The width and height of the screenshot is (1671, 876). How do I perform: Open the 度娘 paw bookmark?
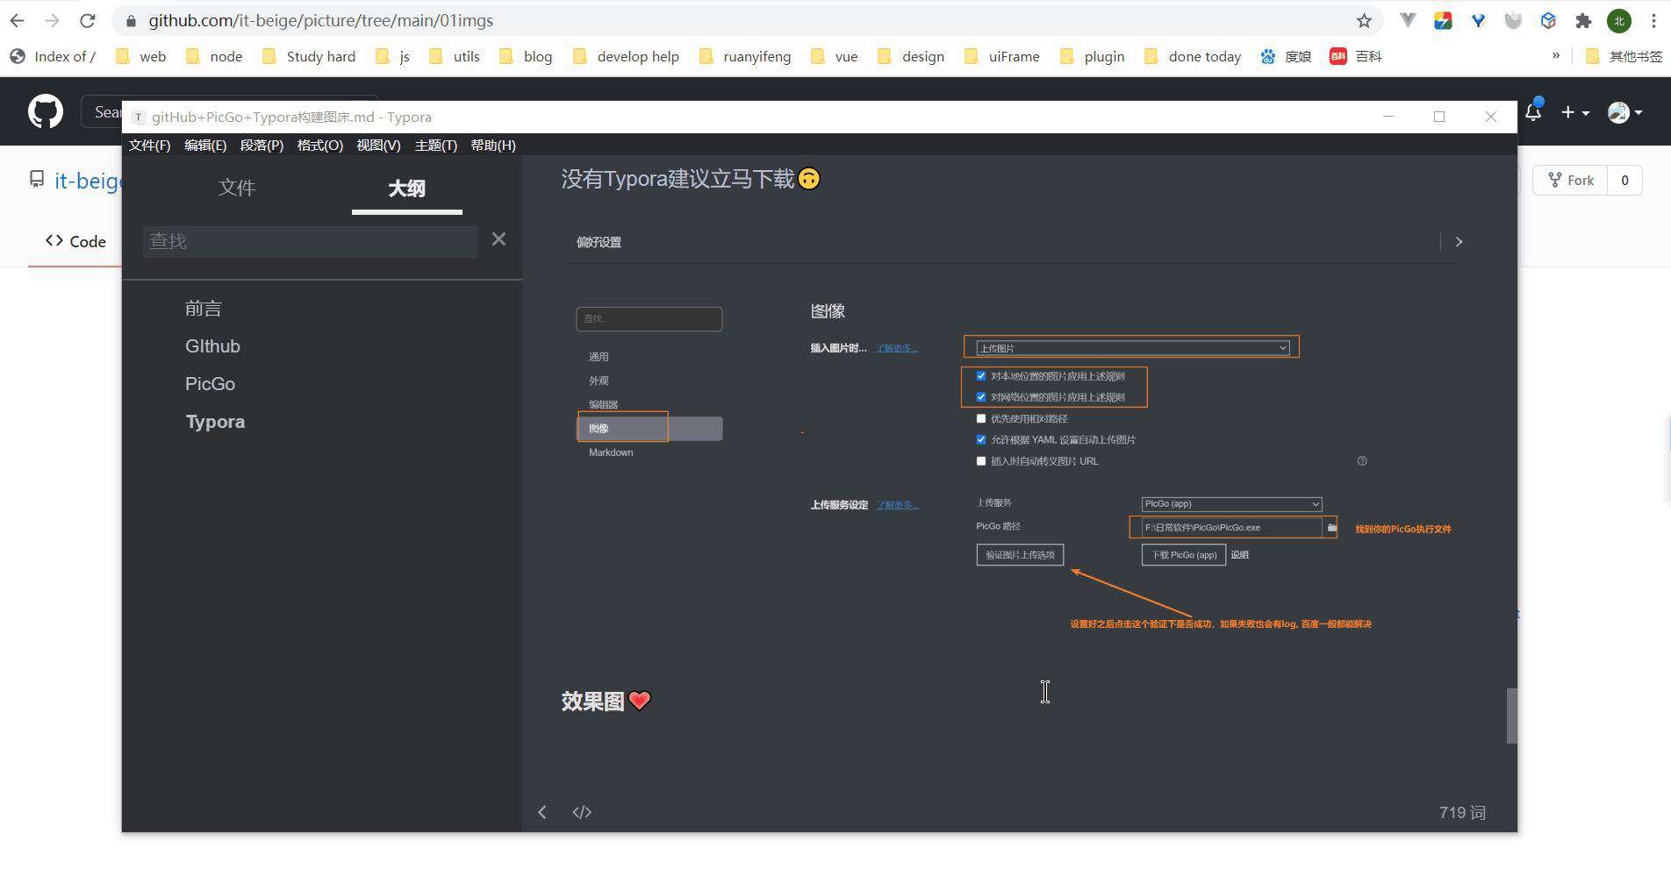[1286, 56]
